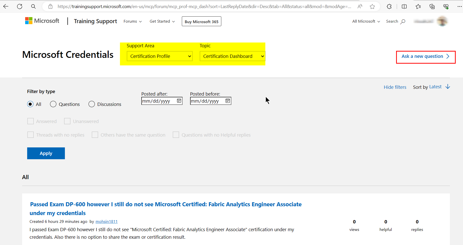Open browser Settings and more menu
Viewport: 463px width, 245px height.
point(459,7)
